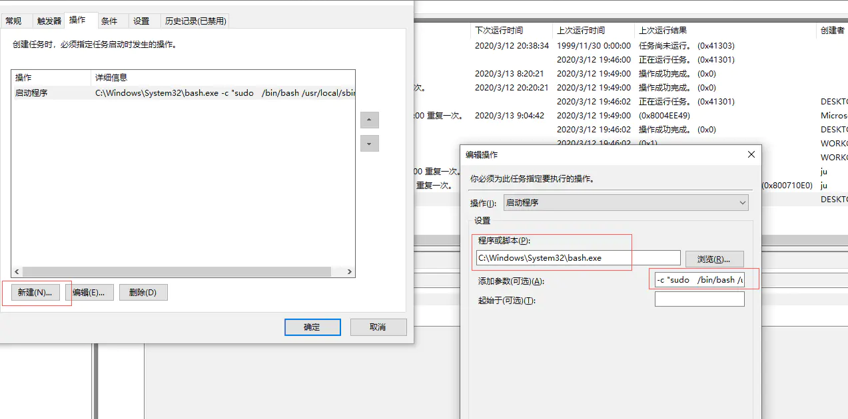This screenshot has width=848, height=419.
Task: Click the 添加参数 input field
Action: click(x=699, y=280)
